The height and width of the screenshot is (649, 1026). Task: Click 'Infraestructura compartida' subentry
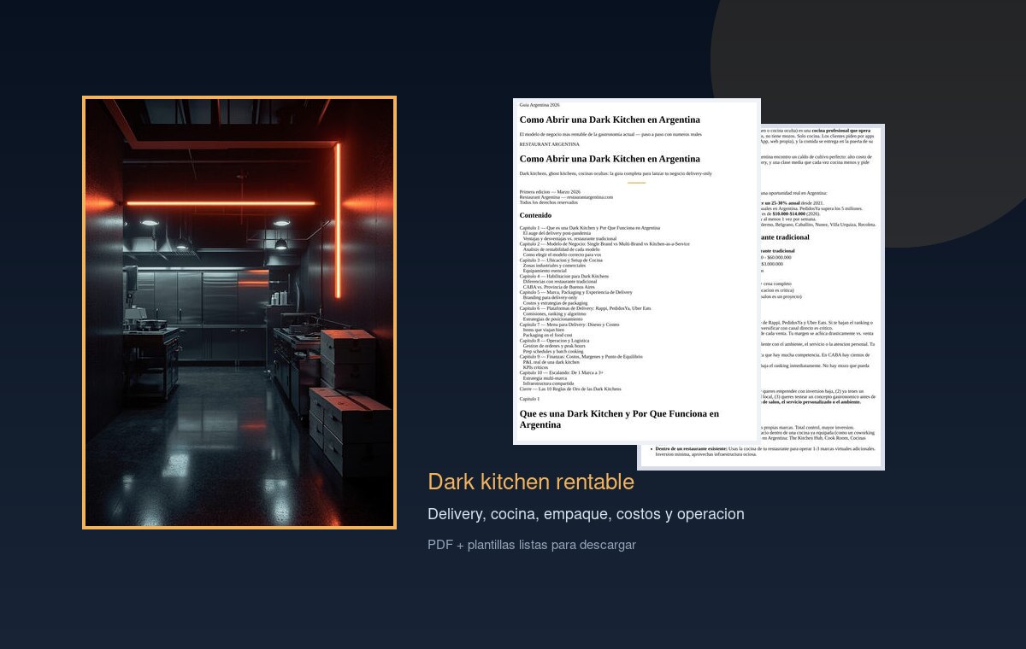click(x=547, y=383)
